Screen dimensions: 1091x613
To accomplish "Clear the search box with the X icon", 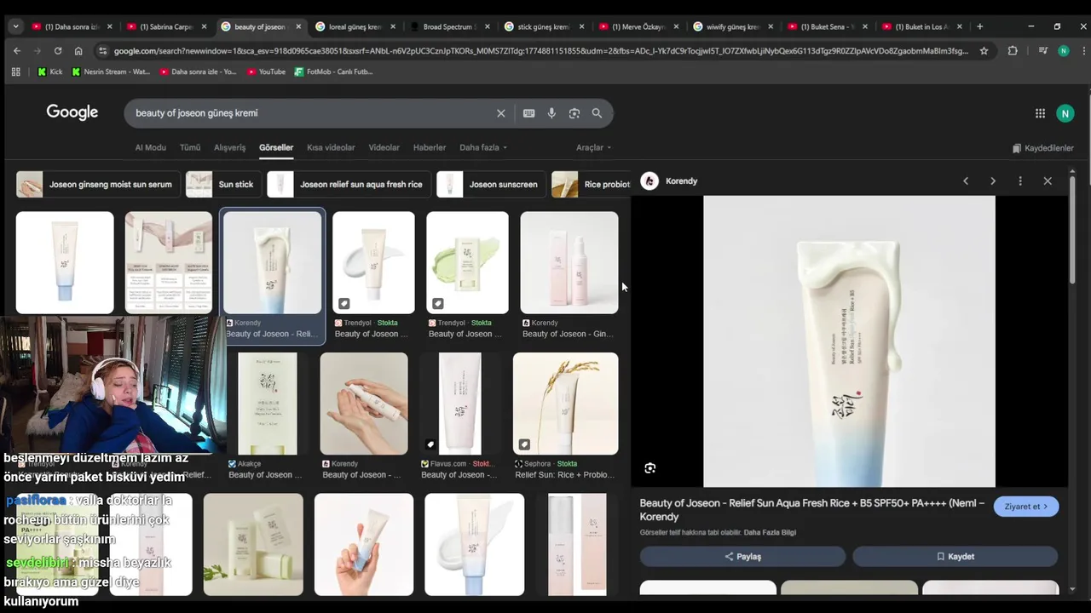I will 501,113.
